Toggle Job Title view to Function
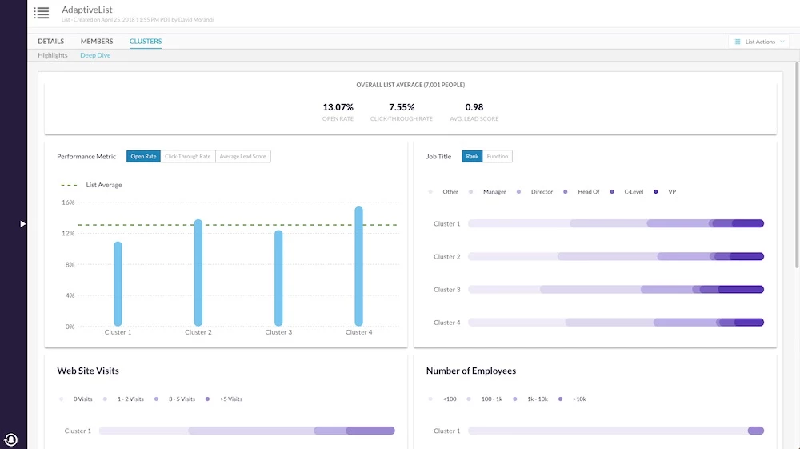 [x=498, y=156]
